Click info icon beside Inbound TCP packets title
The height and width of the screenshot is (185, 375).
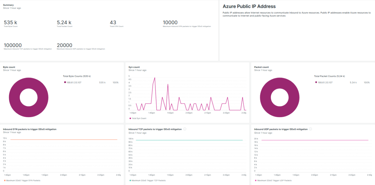click(185, 129)
